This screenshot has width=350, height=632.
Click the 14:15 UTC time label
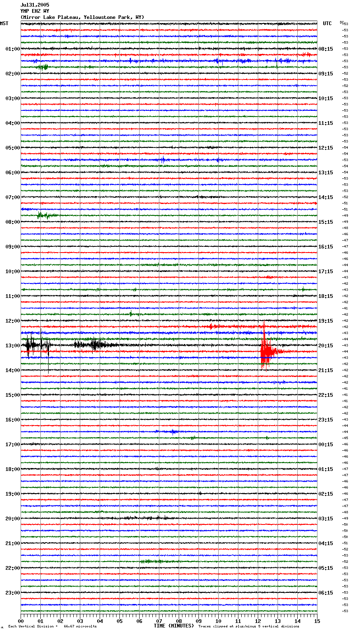pyautogui.click(x=326, y=197)
